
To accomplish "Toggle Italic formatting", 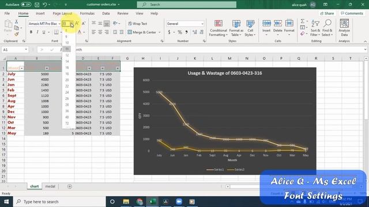I will (37, 32).
